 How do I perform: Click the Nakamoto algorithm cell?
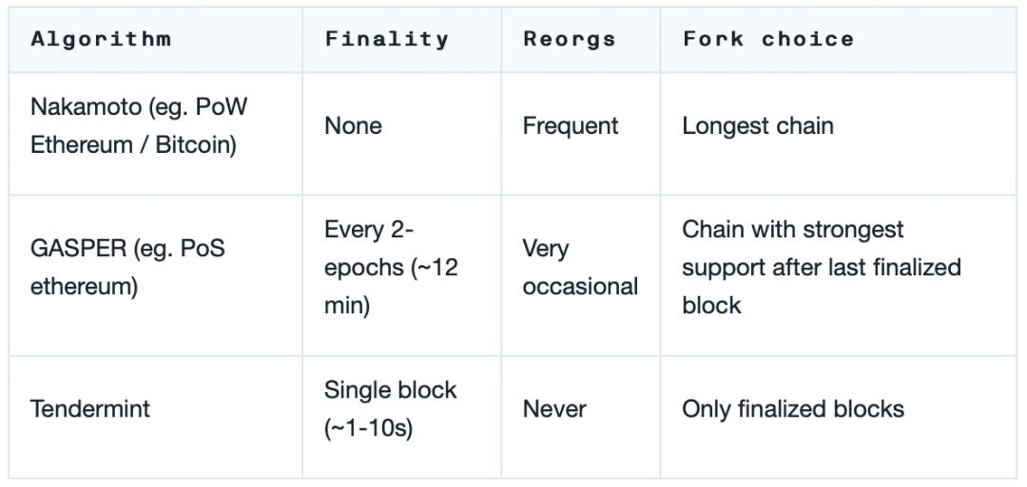pos(139,126)
